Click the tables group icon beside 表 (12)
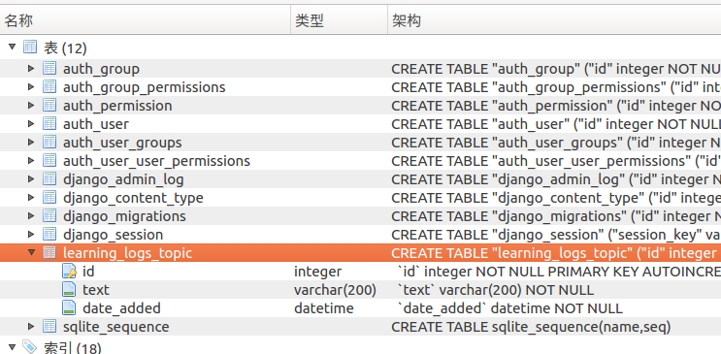The image size is (721, 354). click(x=30, y=47)
